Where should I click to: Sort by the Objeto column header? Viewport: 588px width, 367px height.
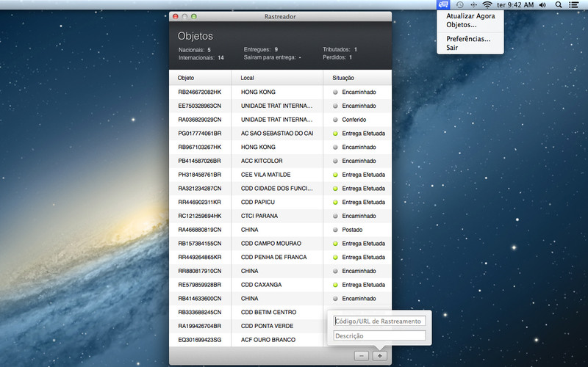click(200, 78)
